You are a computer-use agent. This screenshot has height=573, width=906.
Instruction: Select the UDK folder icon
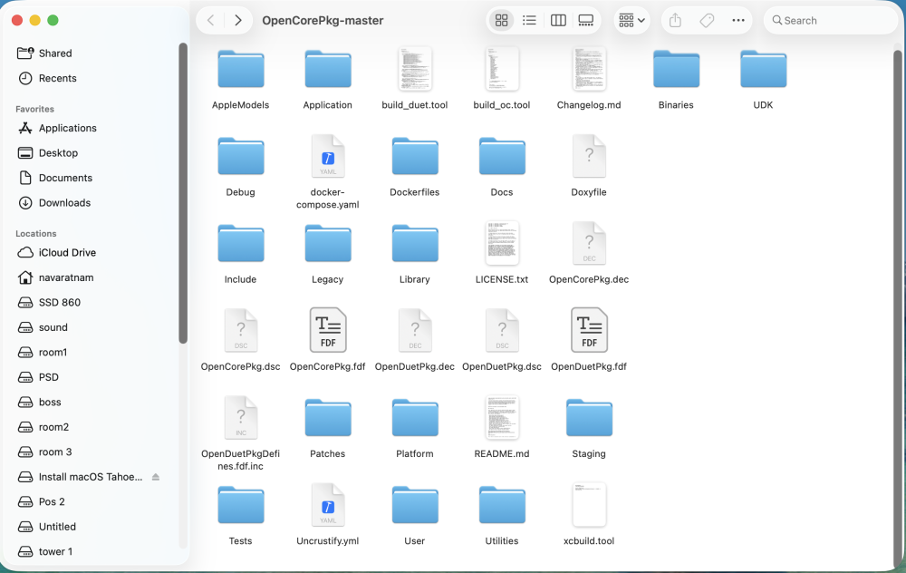[x=763, y=69]
